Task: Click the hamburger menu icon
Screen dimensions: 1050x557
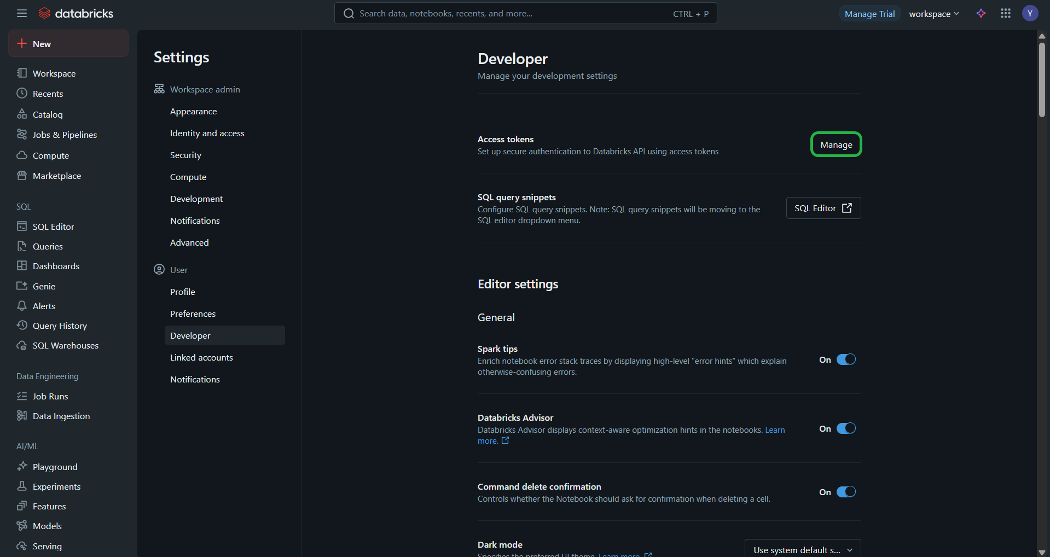Action: click(x=22, y=14)
